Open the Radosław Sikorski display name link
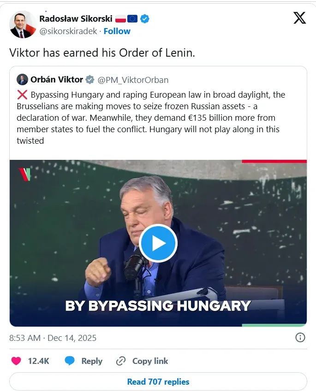Image resolution: width=316 pixels, height=392 pixels. point(76,19)
